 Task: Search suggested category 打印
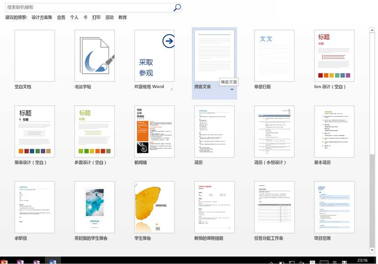pyautogui.click(x=96, y=17)
